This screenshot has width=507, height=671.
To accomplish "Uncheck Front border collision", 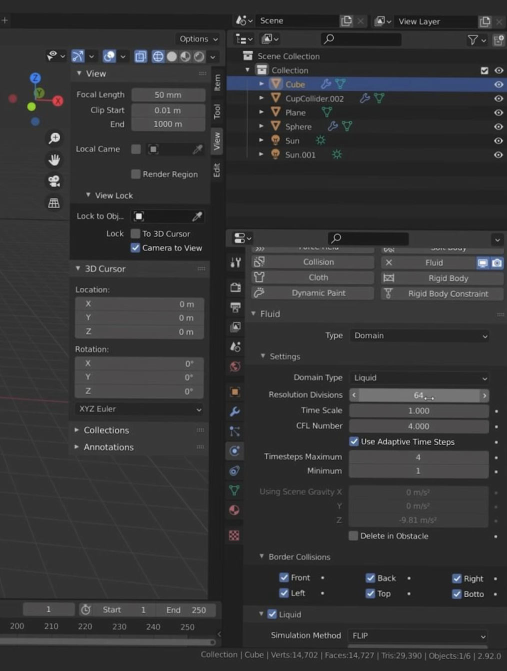I will click(284, 577).
